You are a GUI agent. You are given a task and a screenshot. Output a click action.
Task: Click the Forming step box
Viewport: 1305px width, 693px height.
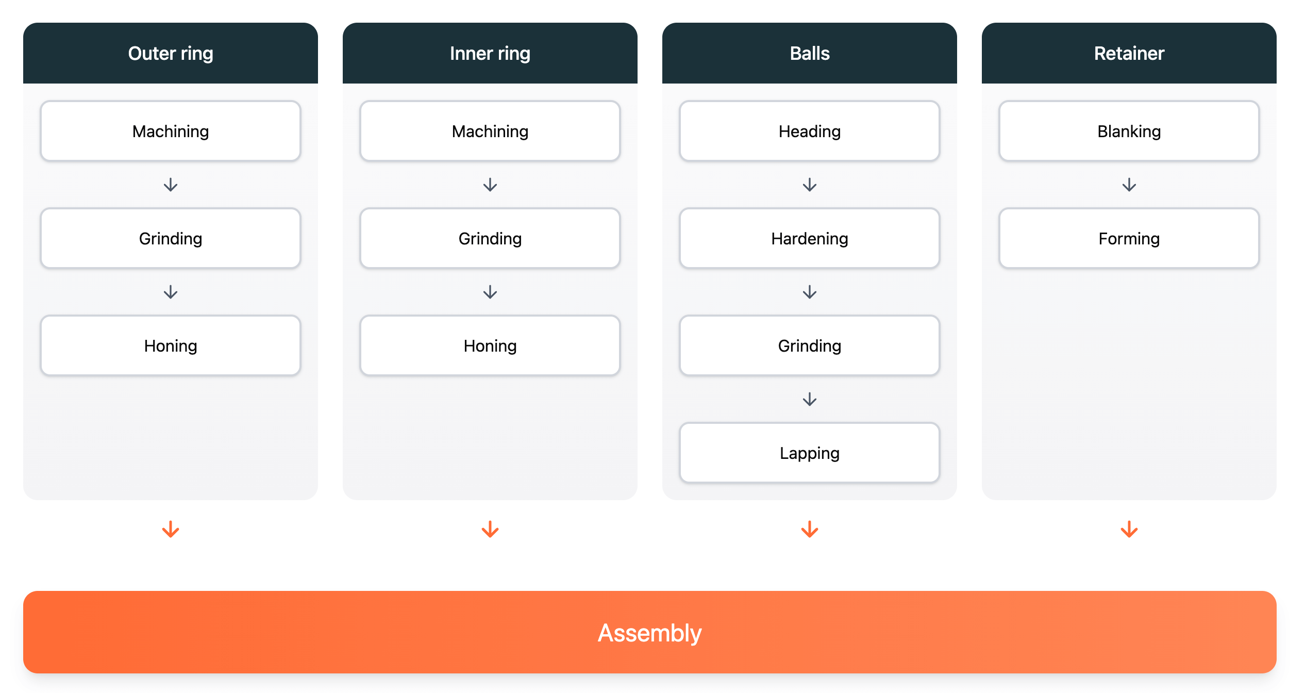[x=1129, y=239]
